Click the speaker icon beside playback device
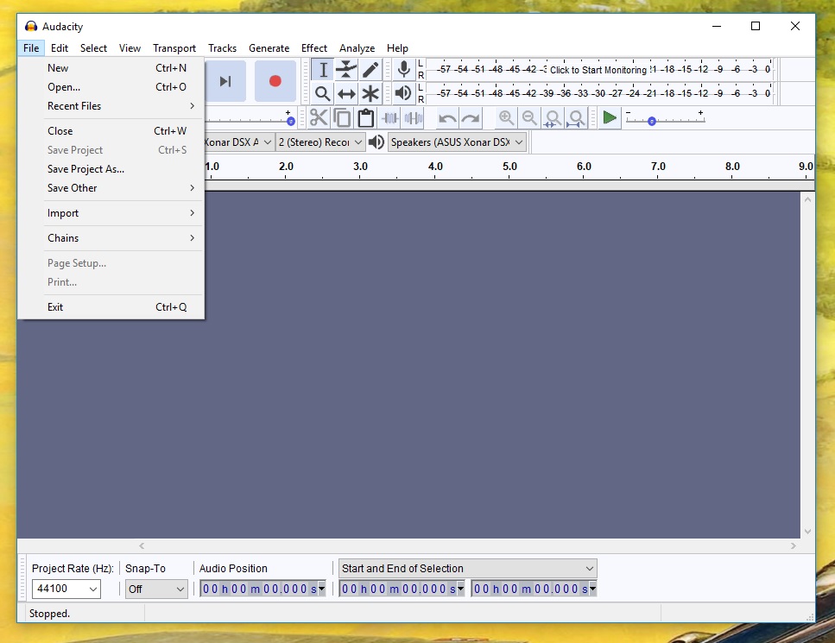The image size is (835, 643). 376,142
